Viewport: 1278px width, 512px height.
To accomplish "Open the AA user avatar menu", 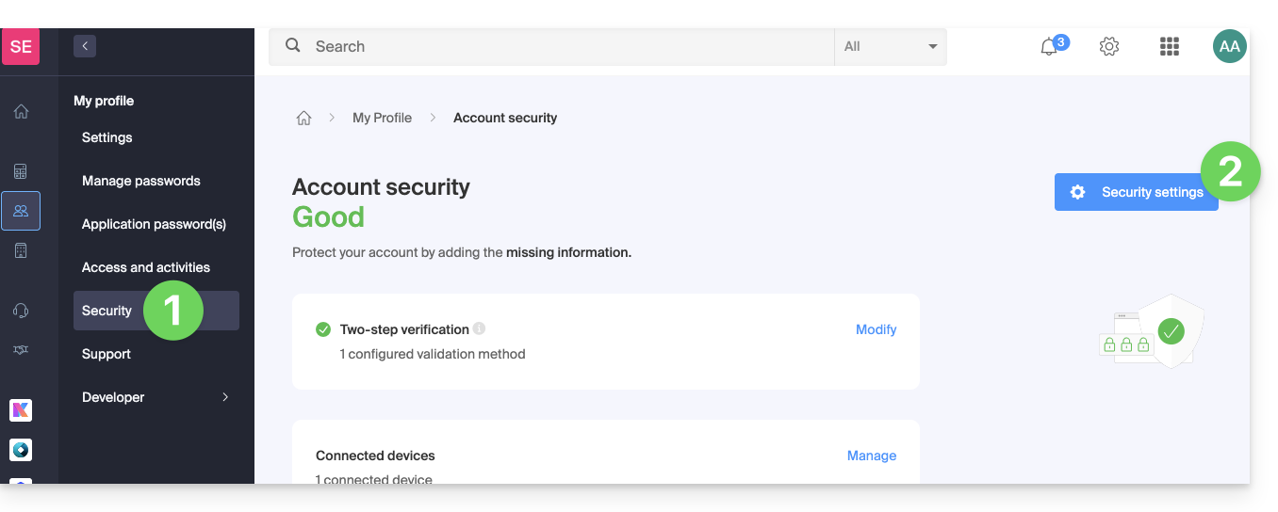I will (x=1229, y=47).
